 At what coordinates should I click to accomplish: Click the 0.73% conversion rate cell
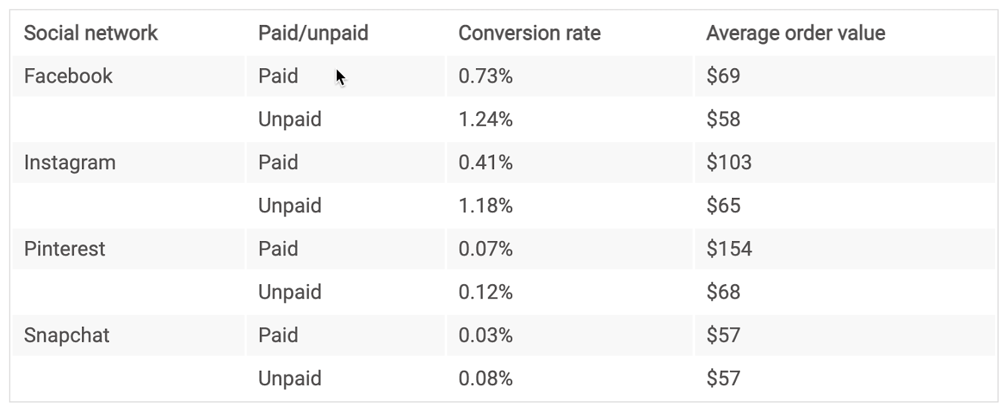485,76
